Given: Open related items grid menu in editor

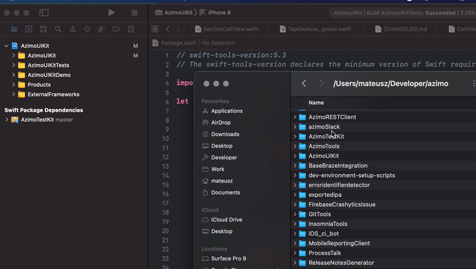Looking at the screenshot, I should 155,29.
